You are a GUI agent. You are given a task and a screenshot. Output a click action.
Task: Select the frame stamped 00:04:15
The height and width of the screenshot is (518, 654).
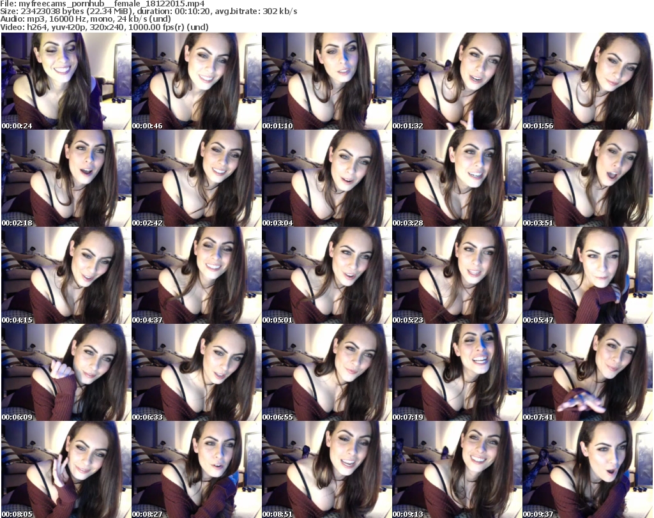(x=66, y=275)
